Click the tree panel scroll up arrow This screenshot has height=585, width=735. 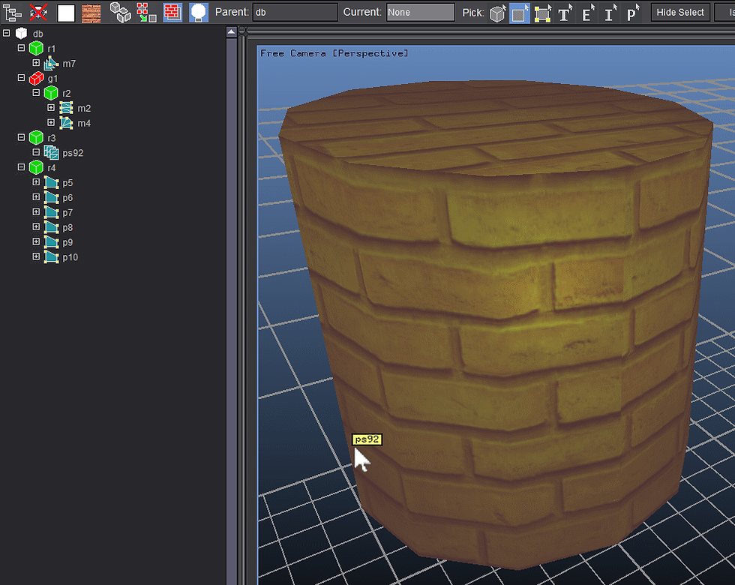pos(231,31)
